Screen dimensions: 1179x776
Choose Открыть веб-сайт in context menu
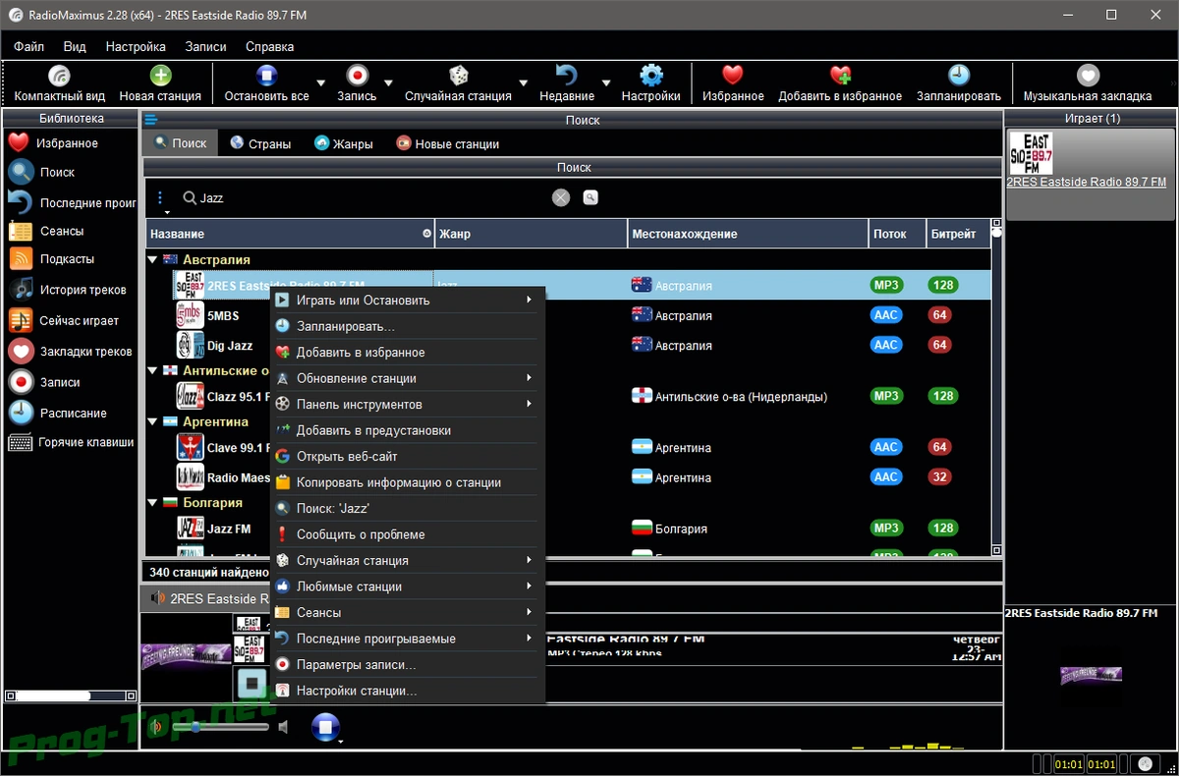(x=406, y=457)
